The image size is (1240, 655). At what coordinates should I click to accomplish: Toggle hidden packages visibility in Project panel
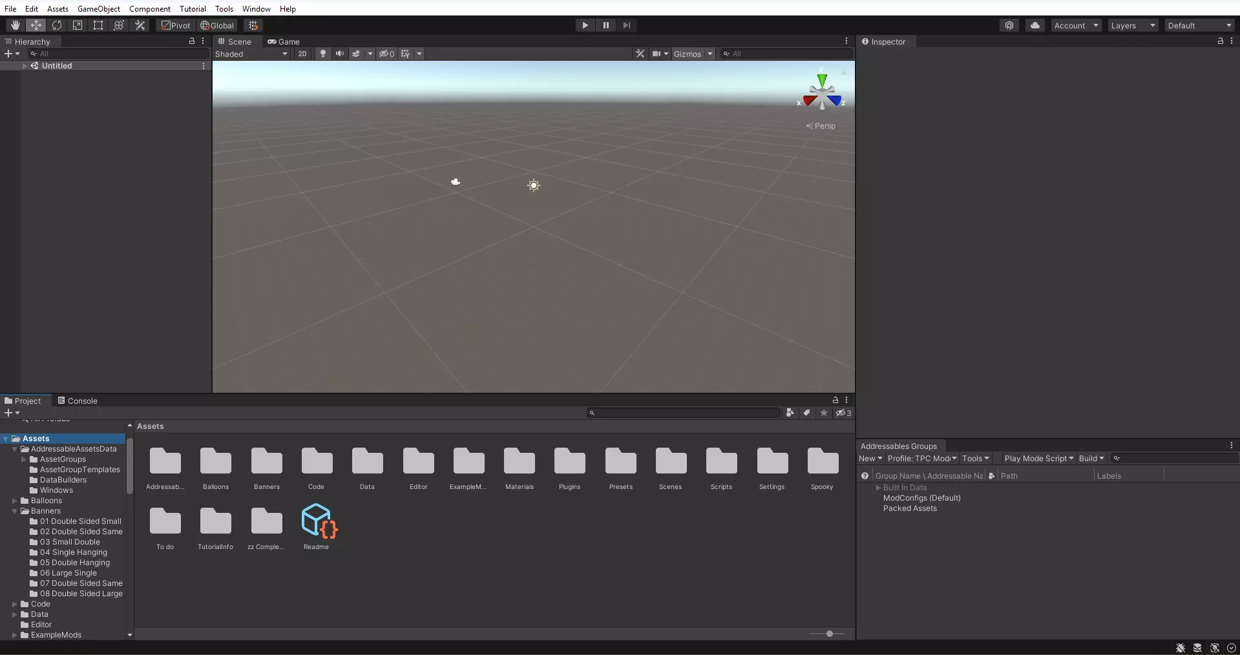coord(843,413)
